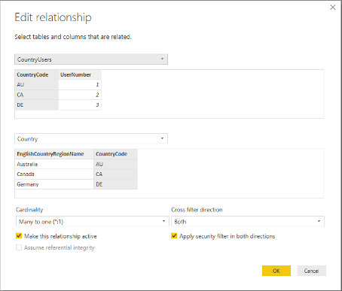Click UserNumber value 2
Viewport: 342px width, 291px height.
click(x=80, y=95)
